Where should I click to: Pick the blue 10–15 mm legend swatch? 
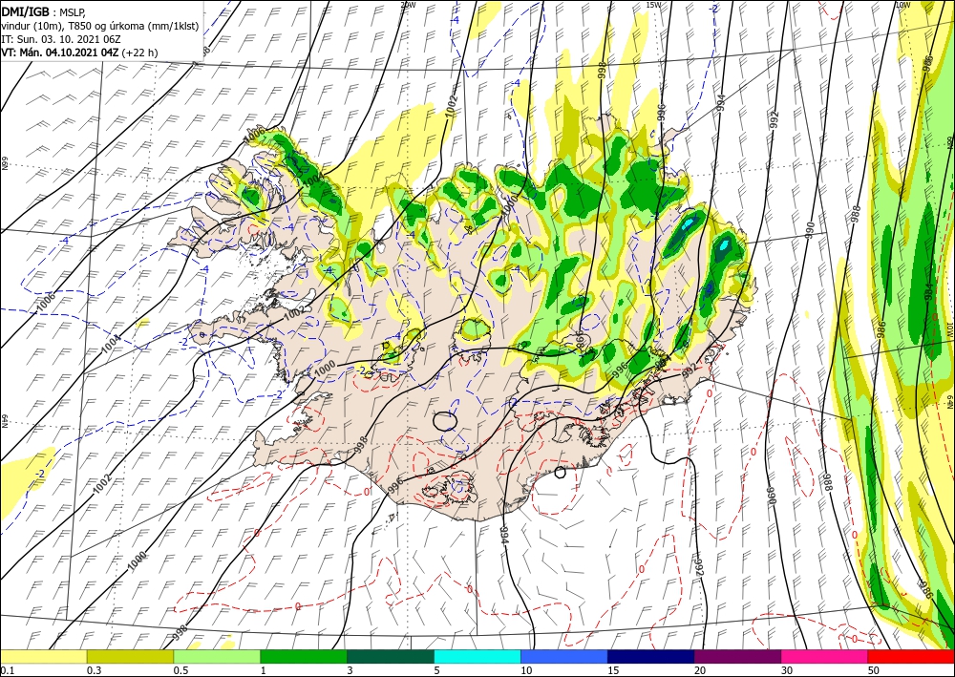point(564,656)
